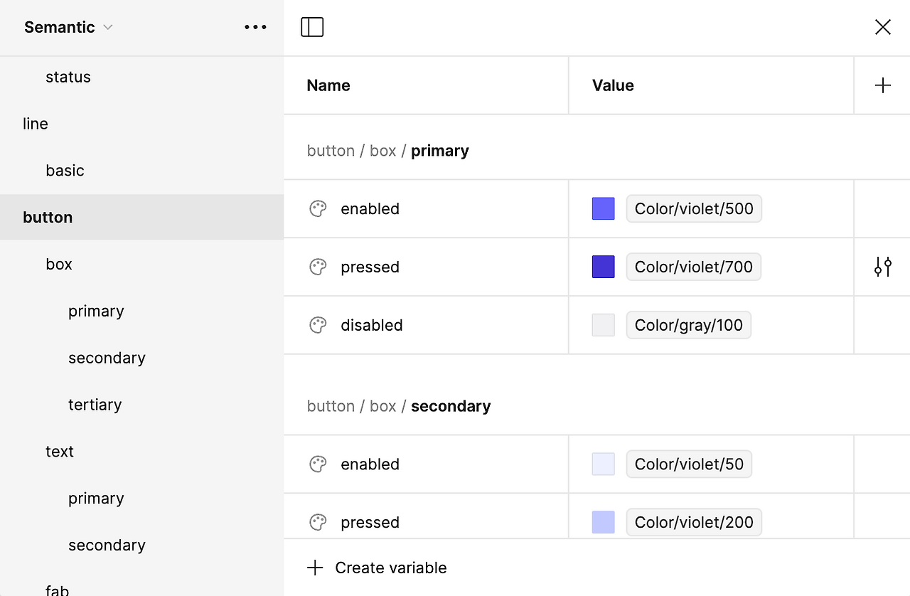Image resolution: width=910 pixels, height=596 pixels.
Task: Select tertiary under box in sidebar
Action: [x=95, y=405]
